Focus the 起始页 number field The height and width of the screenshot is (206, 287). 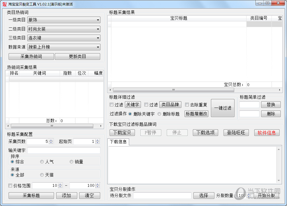[x=84, y=141]
